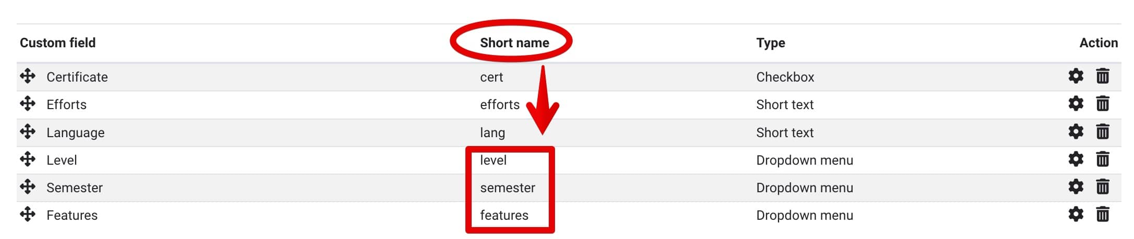Click move handle beside Features
Viewport: 1134px width, 239px height.
click(28, 215)
